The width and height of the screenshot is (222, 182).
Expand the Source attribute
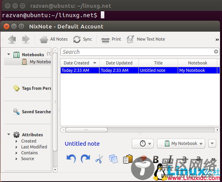tap(16, 159)
